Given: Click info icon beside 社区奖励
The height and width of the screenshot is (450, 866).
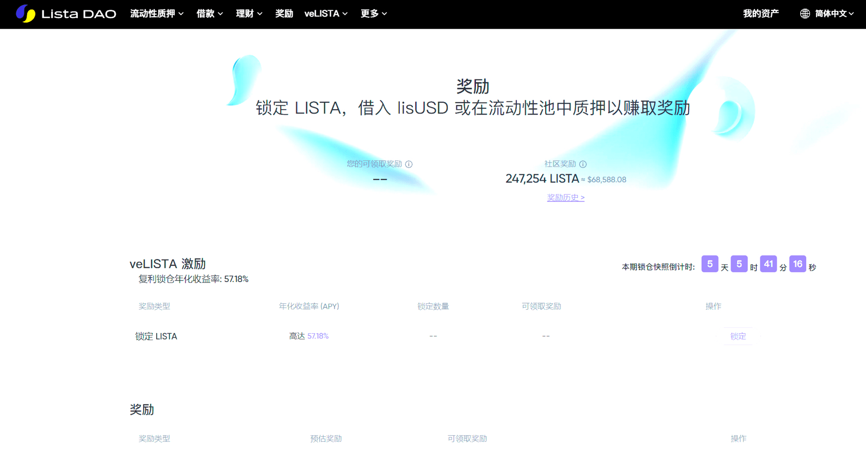Looking at the screenshot, I should 583,164.
